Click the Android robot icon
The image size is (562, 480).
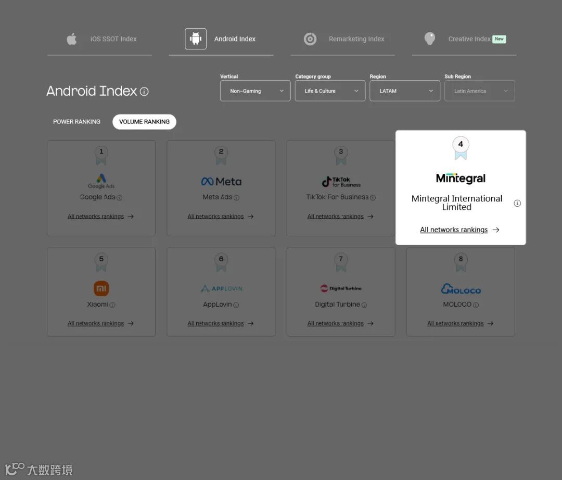coord(196,39)
